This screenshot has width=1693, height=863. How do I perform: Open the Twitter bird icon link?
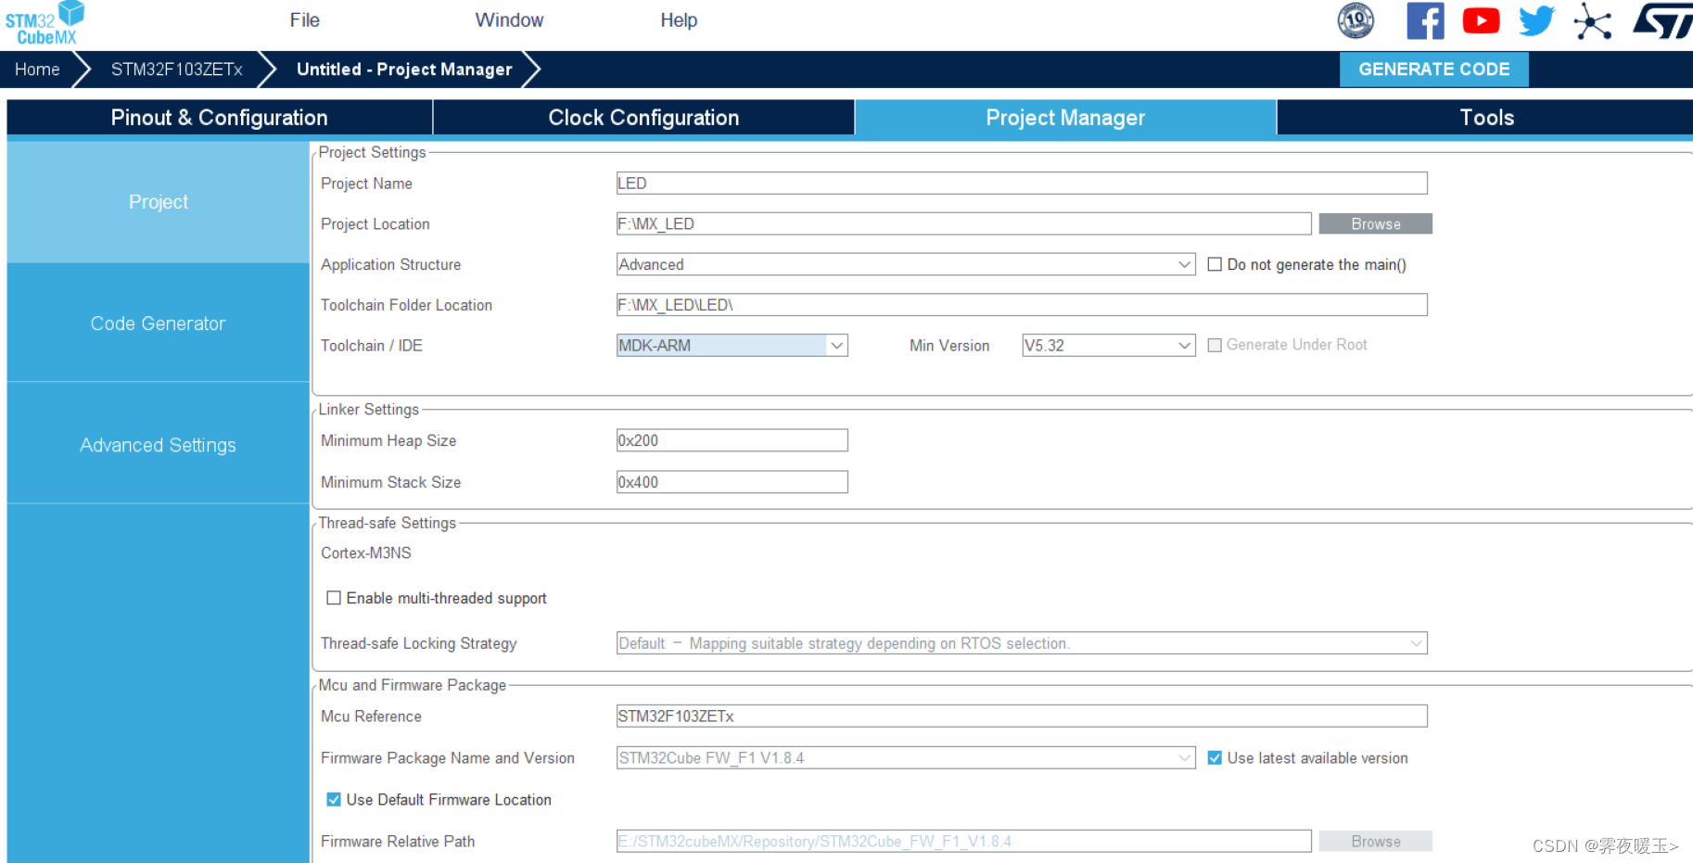coord(1536,20)
